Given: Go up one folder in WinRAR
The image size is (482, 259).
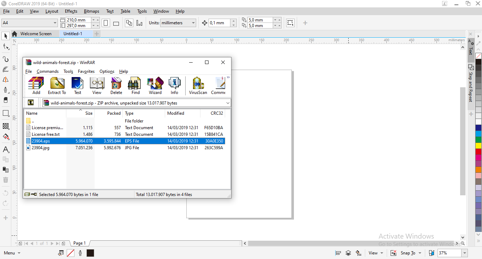Looking at the screenshot, I should (x=31, y=103).
